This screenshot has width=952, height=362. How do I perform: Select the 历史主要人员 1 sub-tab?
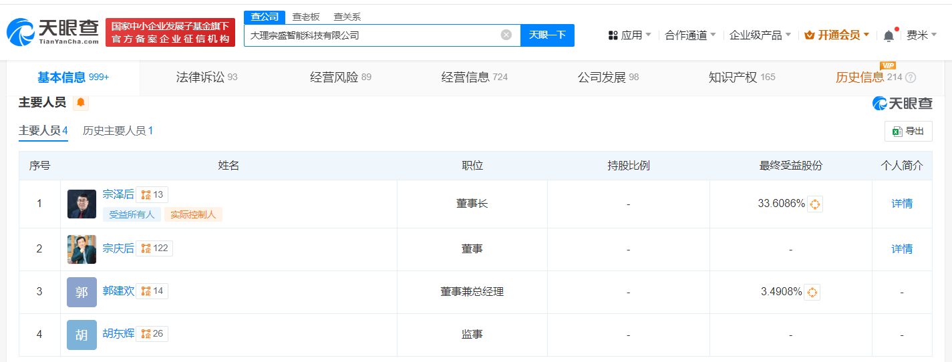coord(118,131)
